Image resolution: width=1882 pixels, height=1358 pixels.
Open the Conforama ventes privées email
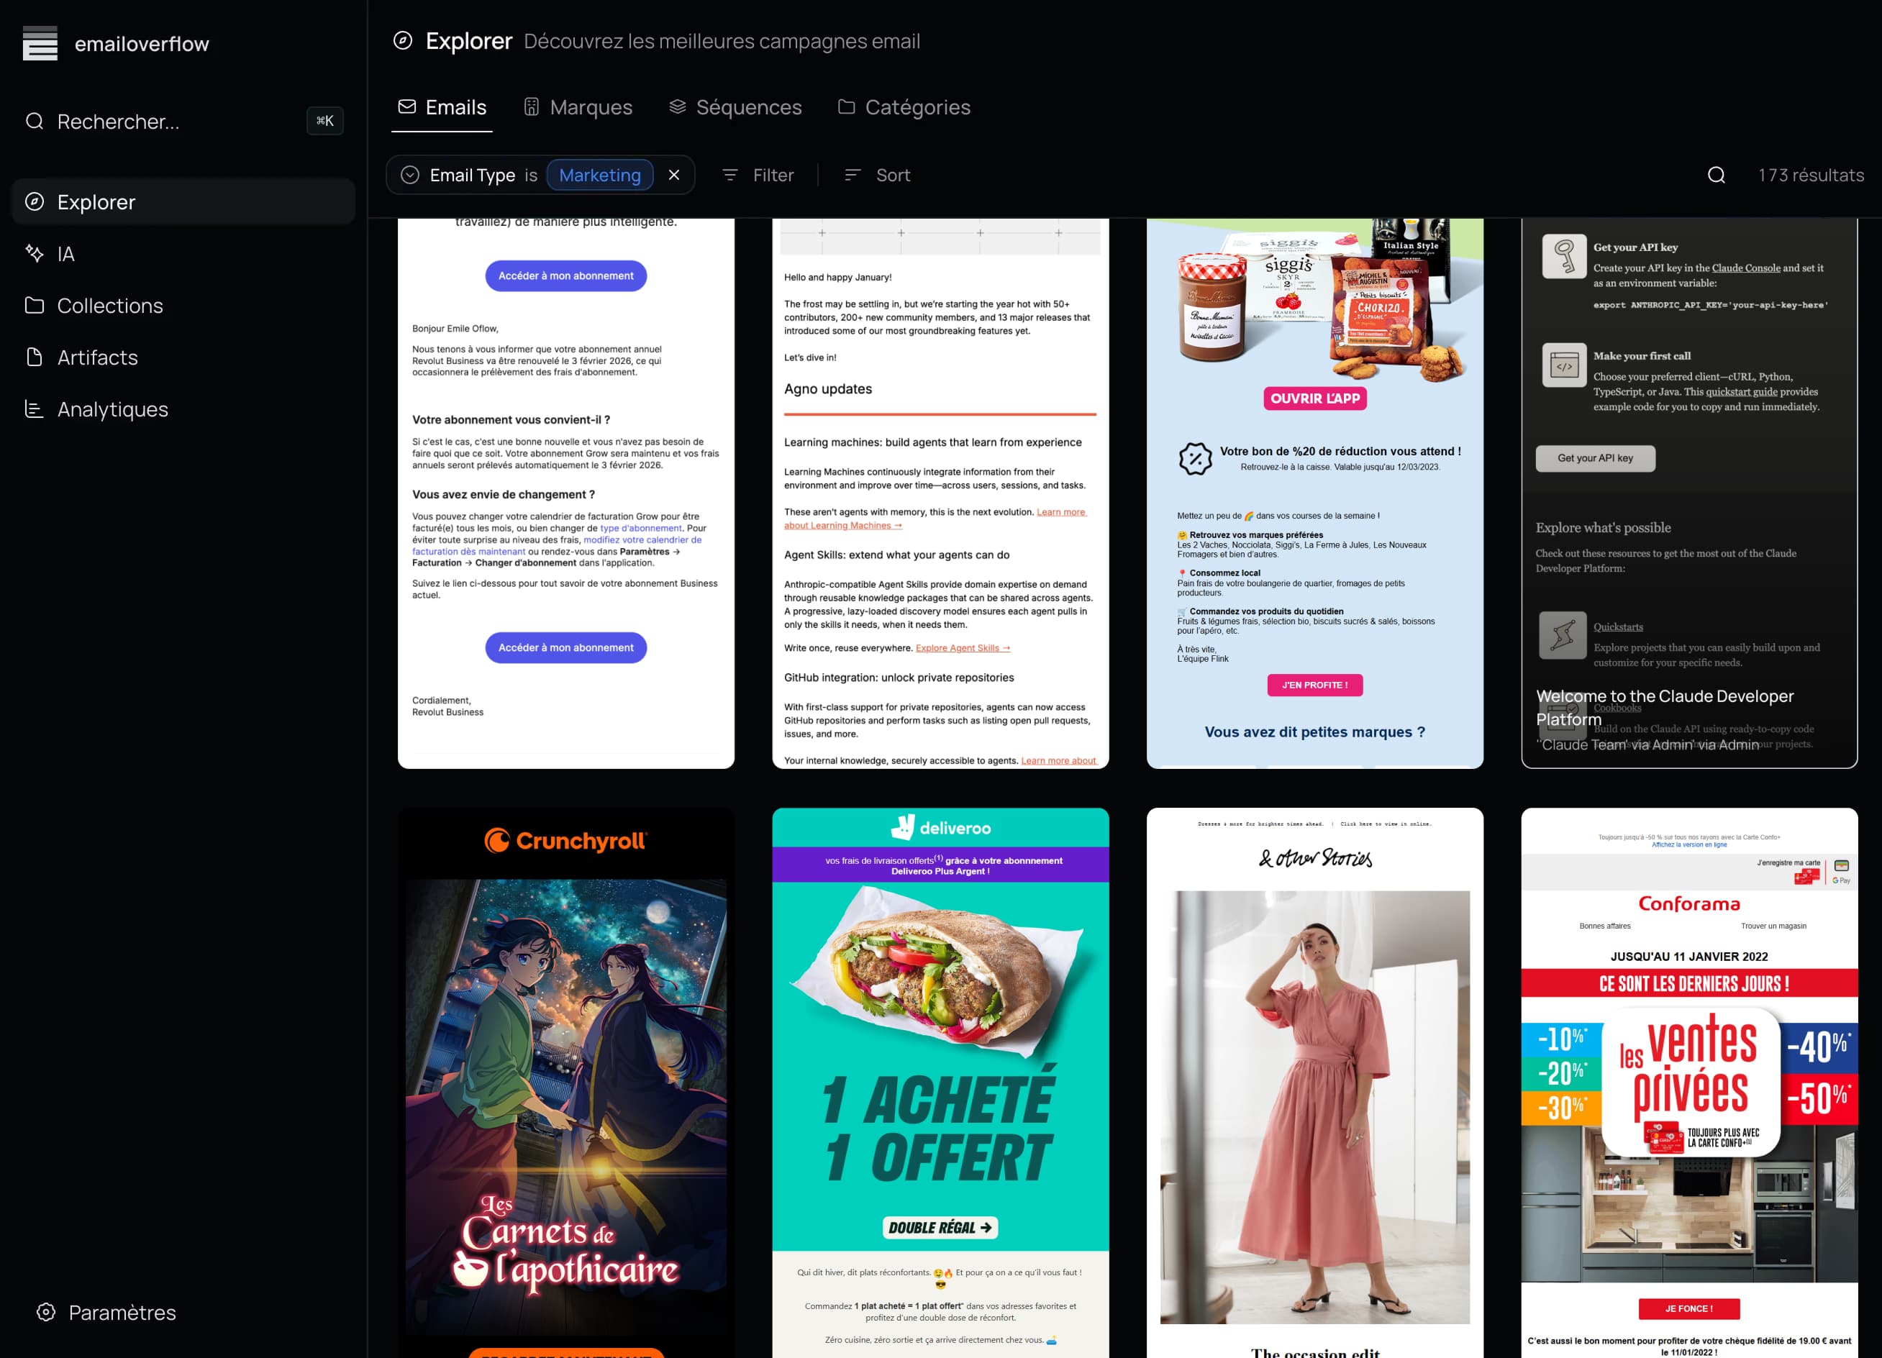1688,1078
